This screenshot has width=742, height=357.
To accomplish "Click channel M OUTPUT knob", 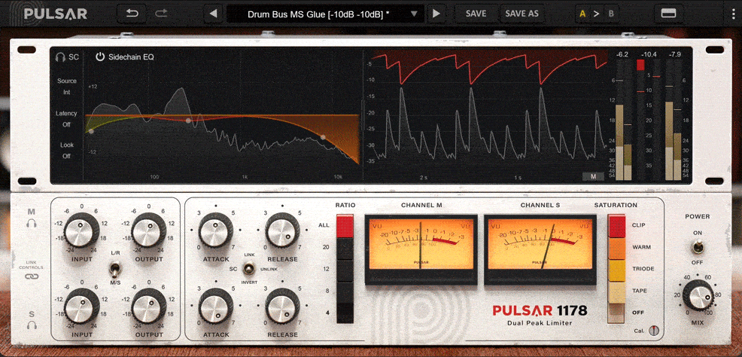I will click(149, 231).
